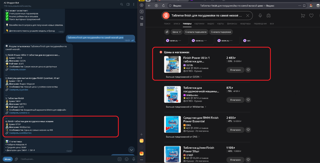Open the Wildberries tablets product thumbnail

(173, 94)
